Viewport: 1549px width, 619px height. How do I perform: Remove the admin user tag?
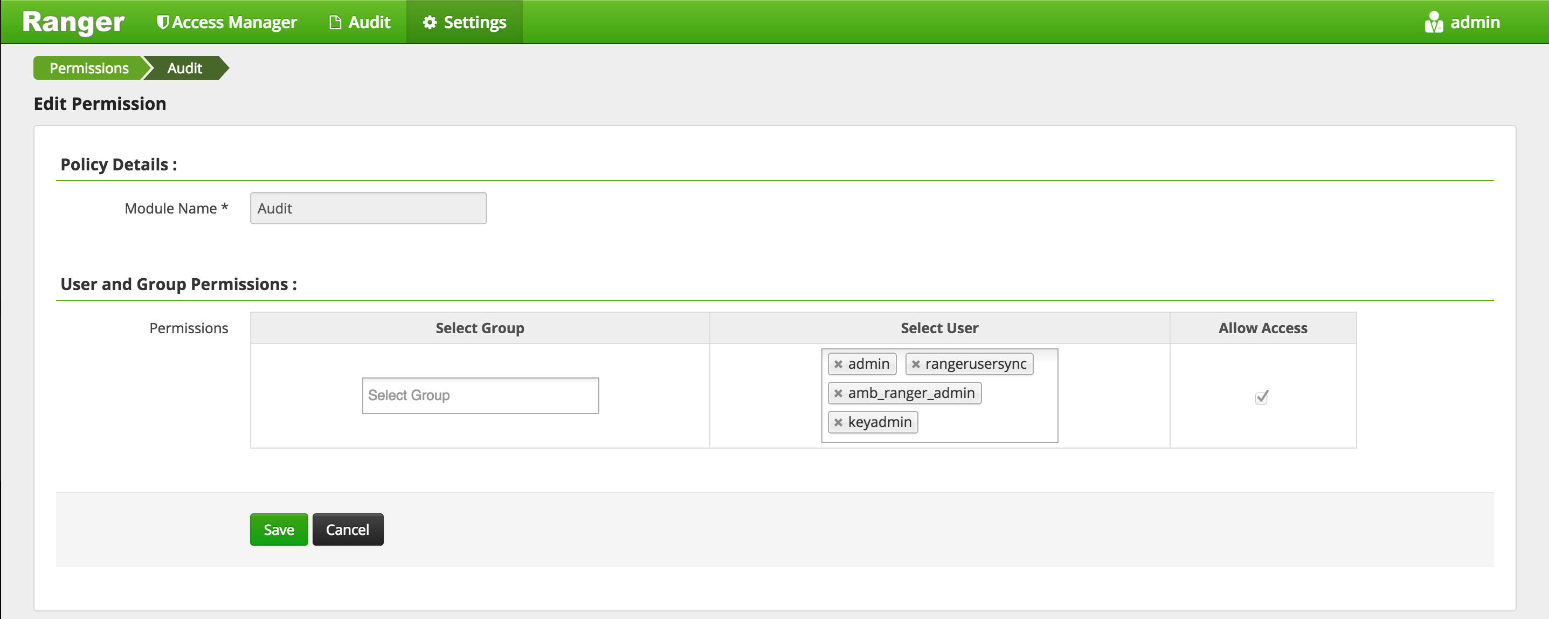[838, 364]
